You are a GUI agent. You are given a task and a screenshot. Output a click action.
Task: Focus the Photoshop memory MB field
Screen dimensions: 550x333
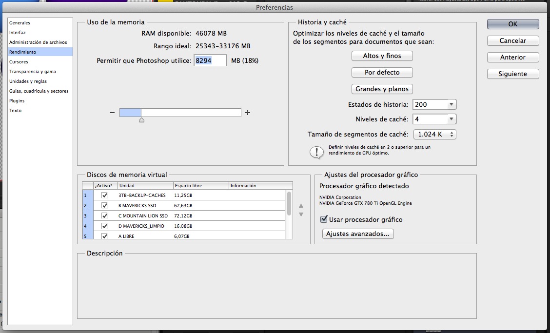tap(210, 60)
